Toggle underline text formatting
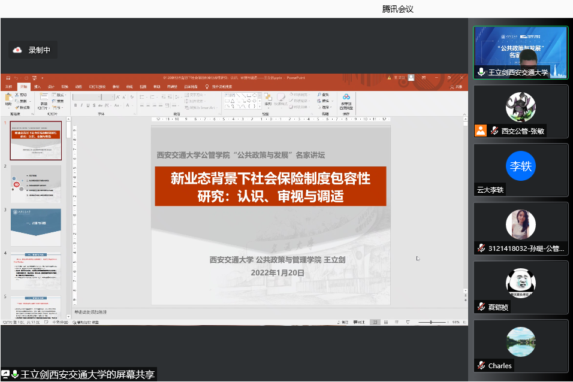 pos(88,105)
